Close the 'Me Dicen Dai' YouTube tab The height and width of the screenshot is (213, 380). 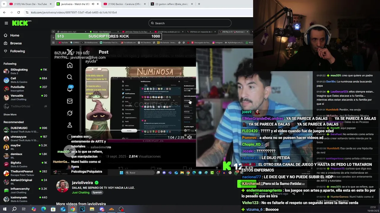click(51, 4)
